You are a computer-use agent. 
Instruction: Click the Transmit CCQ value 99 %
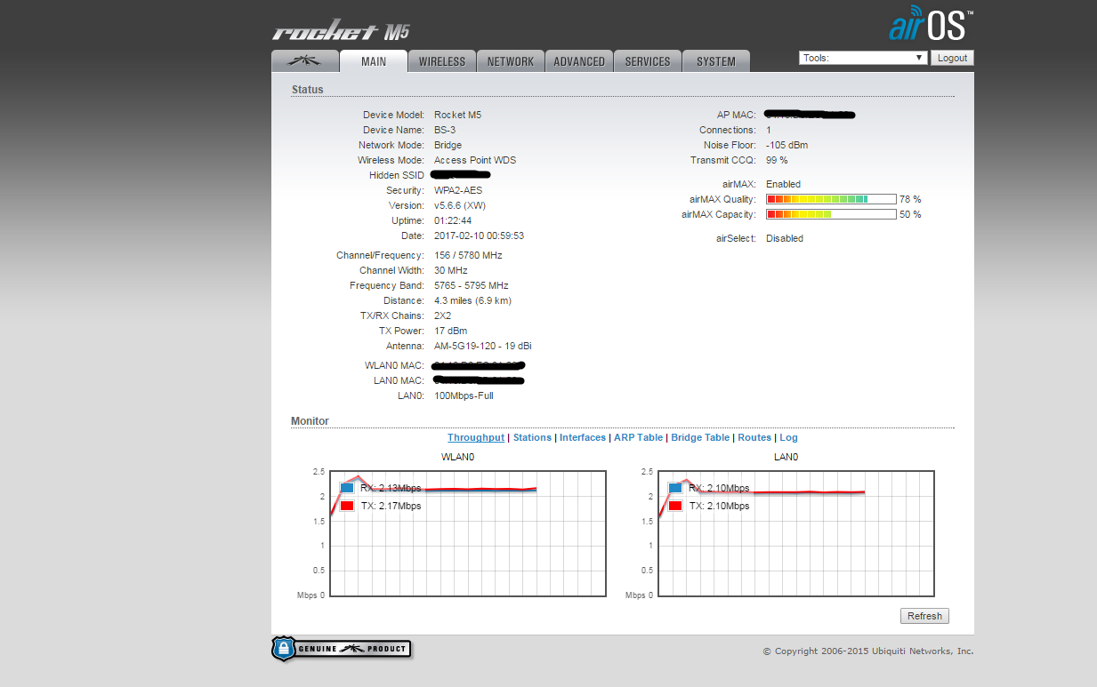tap(777, 160)
